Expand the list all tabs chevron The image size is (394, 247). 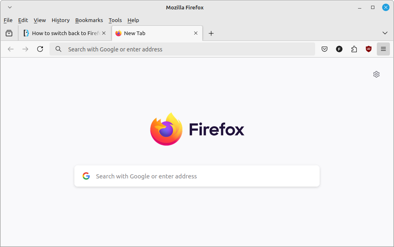[x=385, y=33]
